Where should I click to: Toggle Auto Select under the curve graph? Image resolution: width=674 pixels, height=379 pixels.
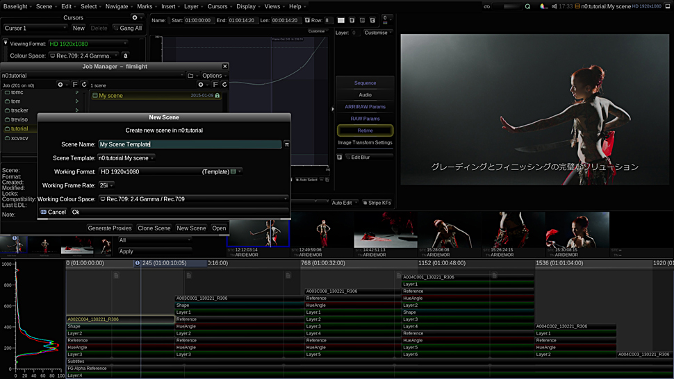coord(306,180)
